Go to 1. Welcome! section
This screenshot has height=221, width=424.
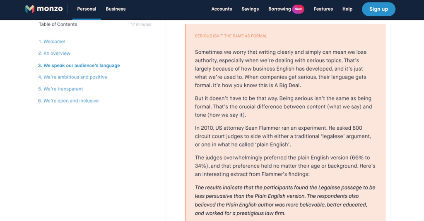(x=52, y=42)
